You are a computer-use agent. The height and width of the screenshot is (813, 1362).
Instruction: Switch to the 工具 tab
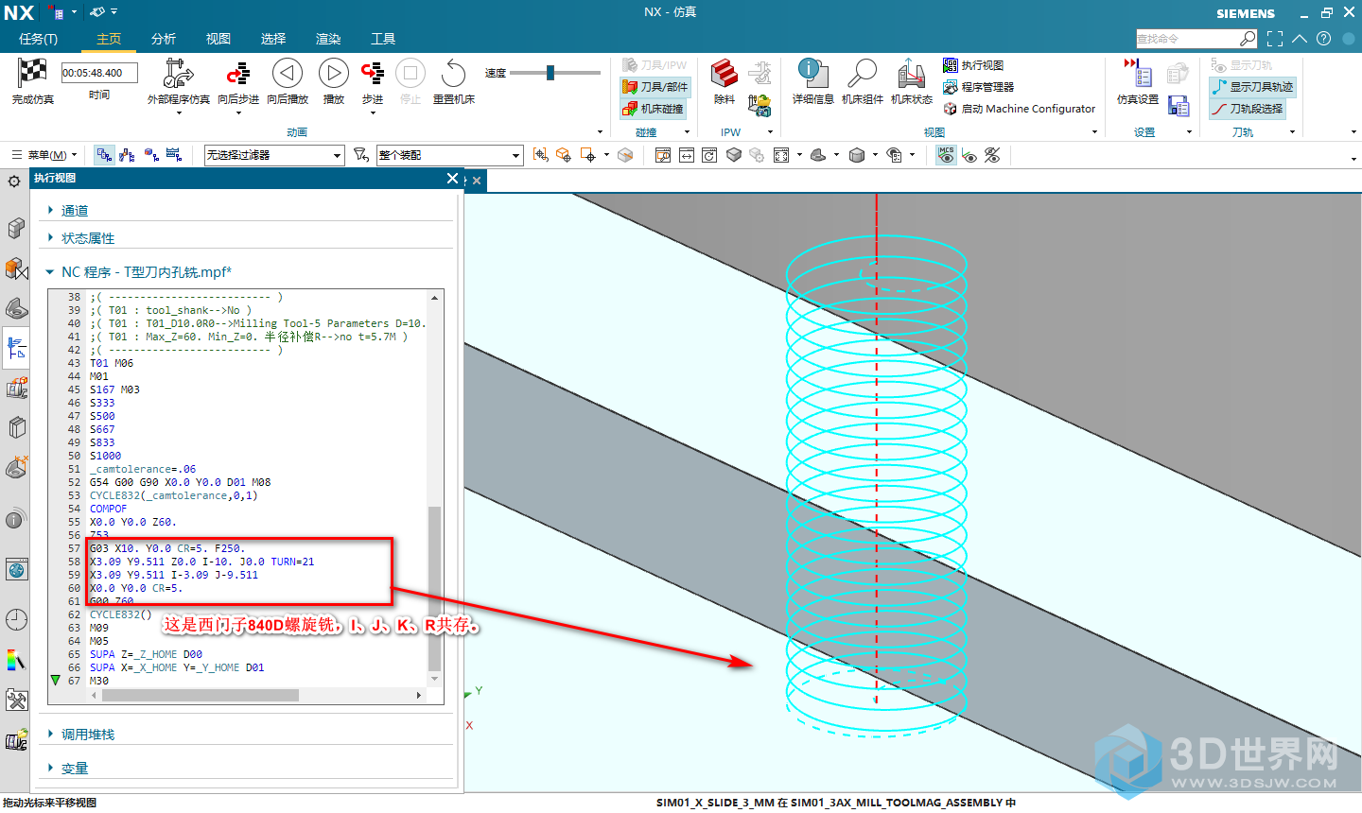coord(383,39)
